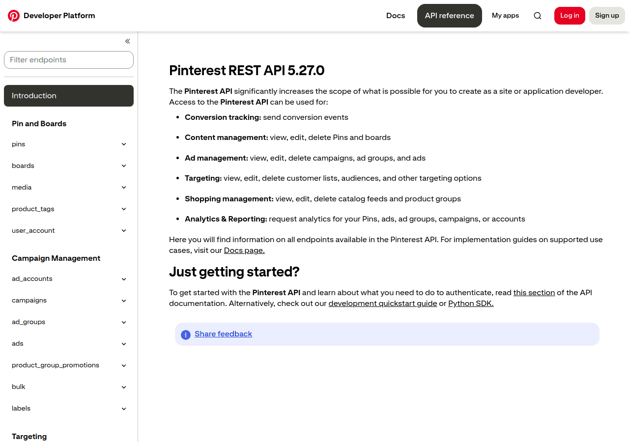The width and height of the screenshot is (629, 442).
Task: Select the user_account endpoint label
Action: coord(33,231)
